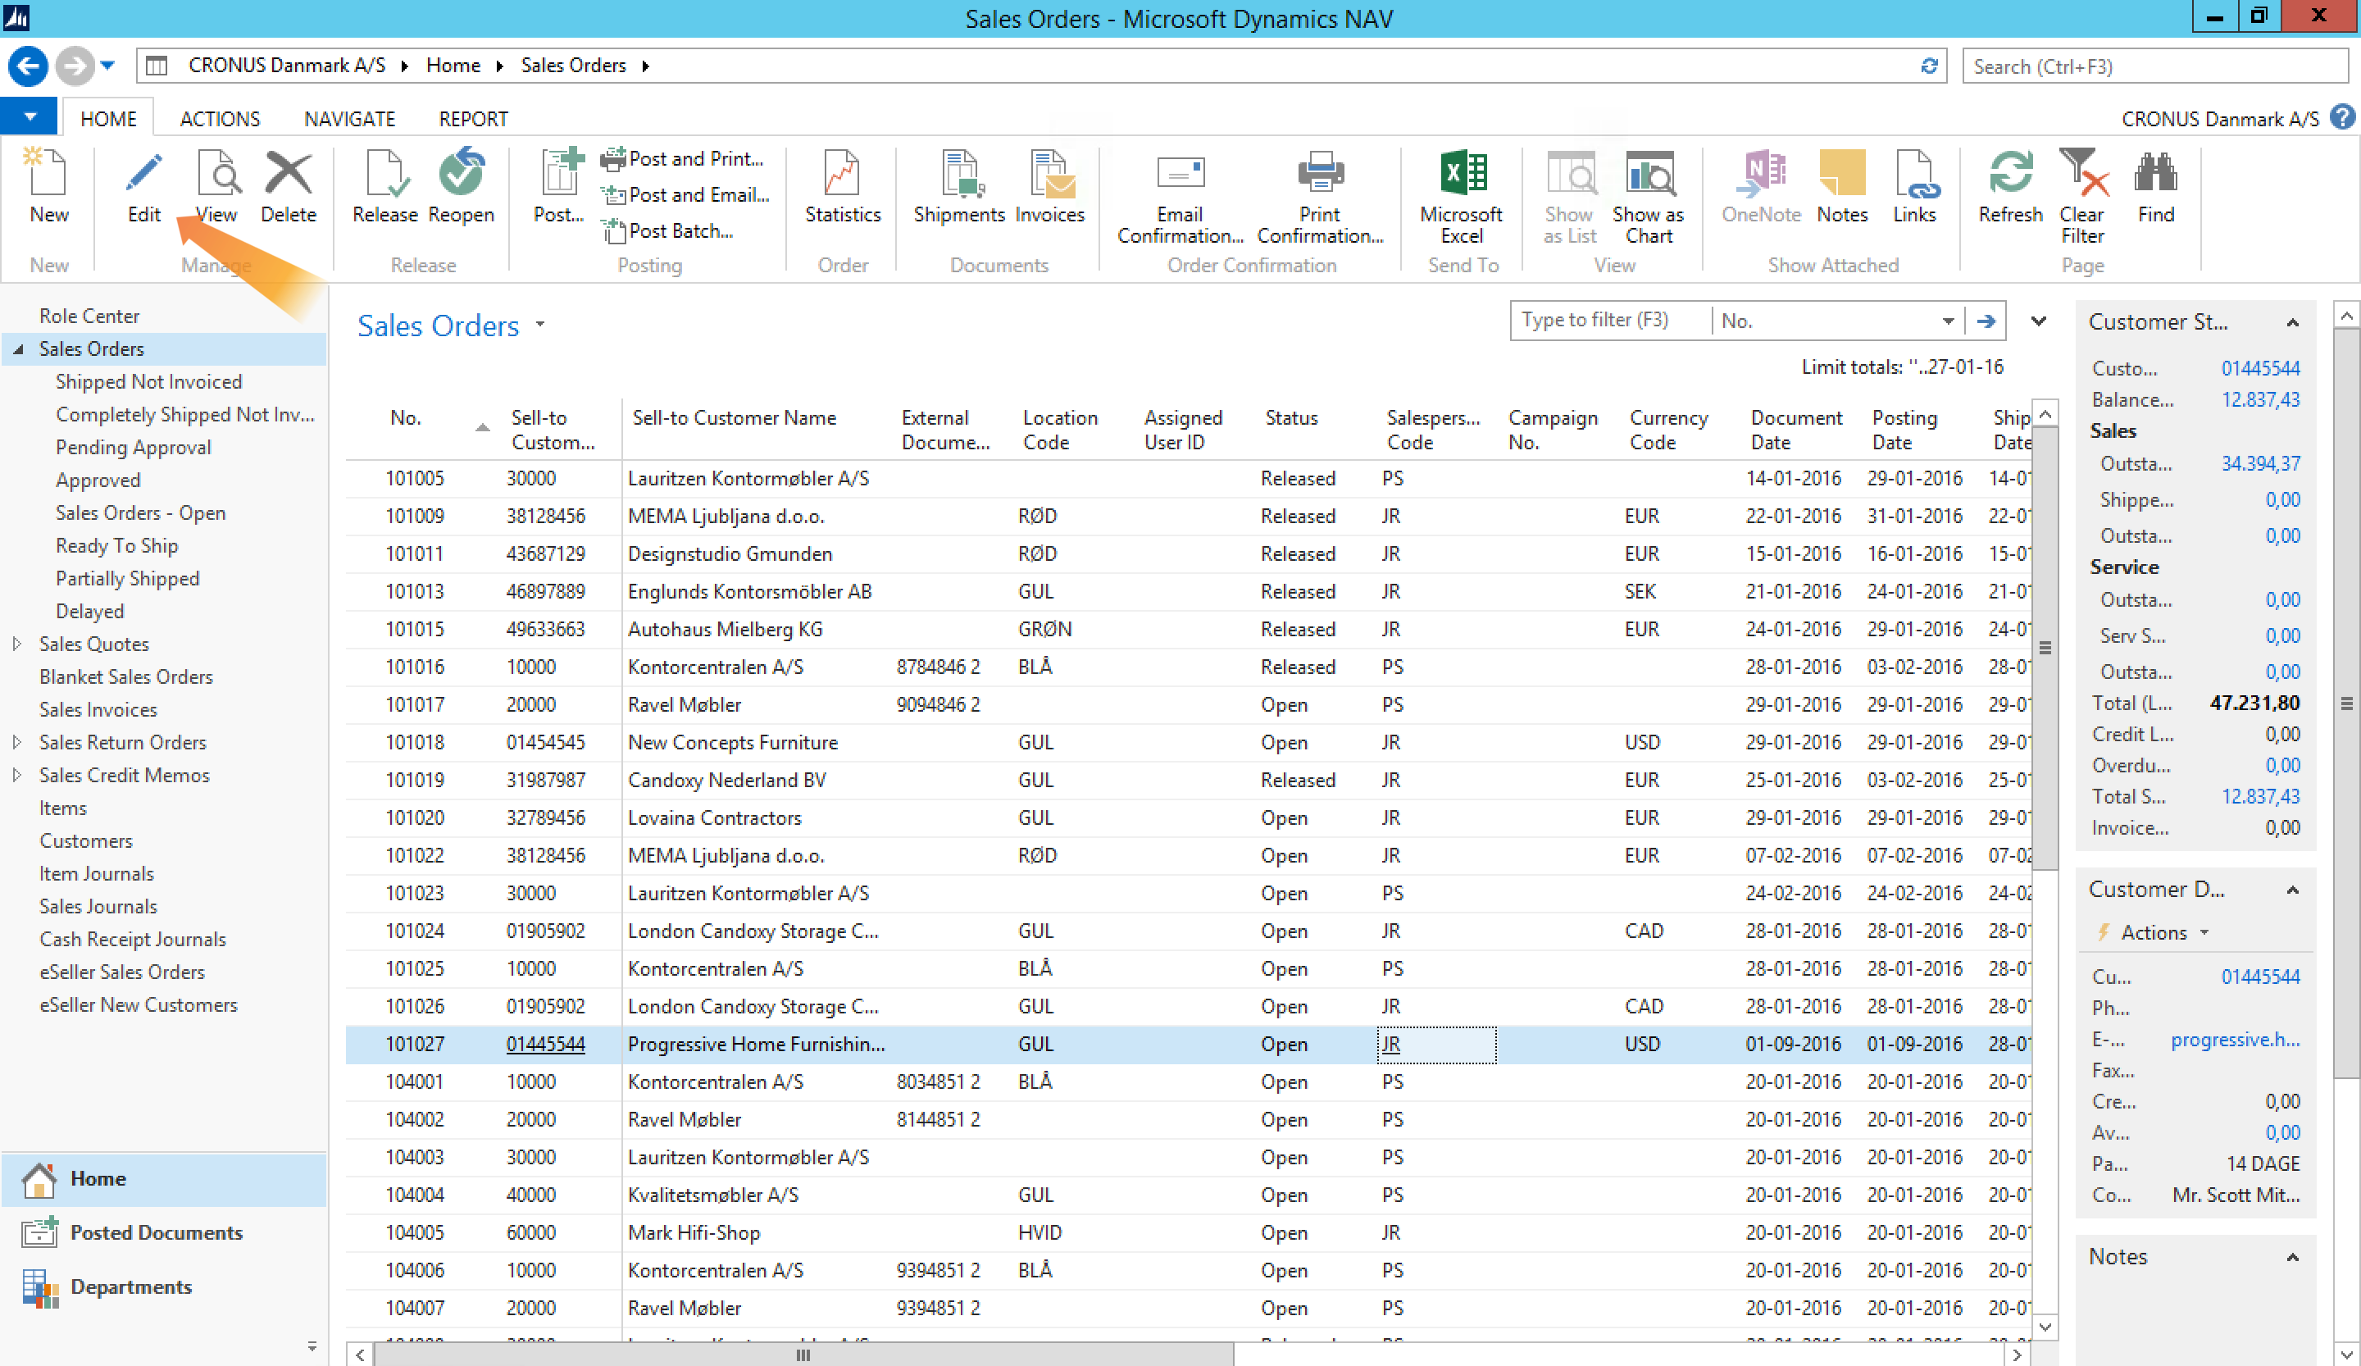The width and height of the screenshot is (2361, 1366).
Task: Open Shipped Not Invoiced view
Action: 149,381
